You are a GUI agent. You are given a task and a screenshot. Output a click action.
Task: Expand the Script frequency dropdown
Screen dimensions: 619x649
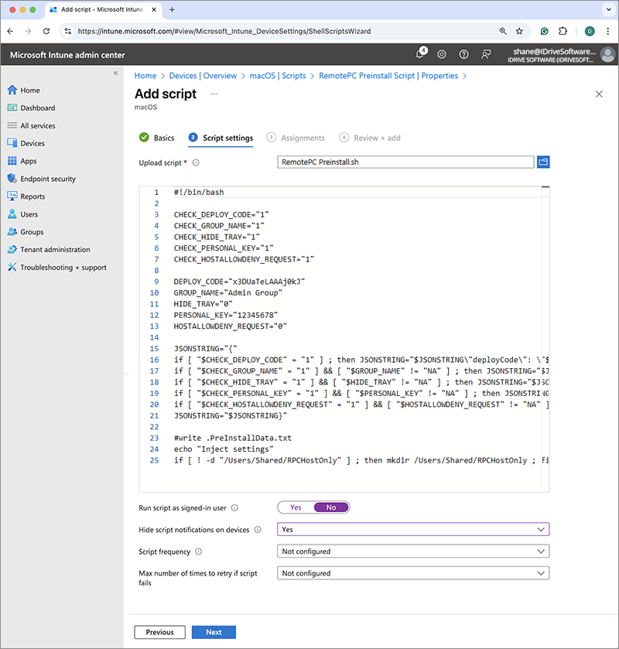(412, 552)
